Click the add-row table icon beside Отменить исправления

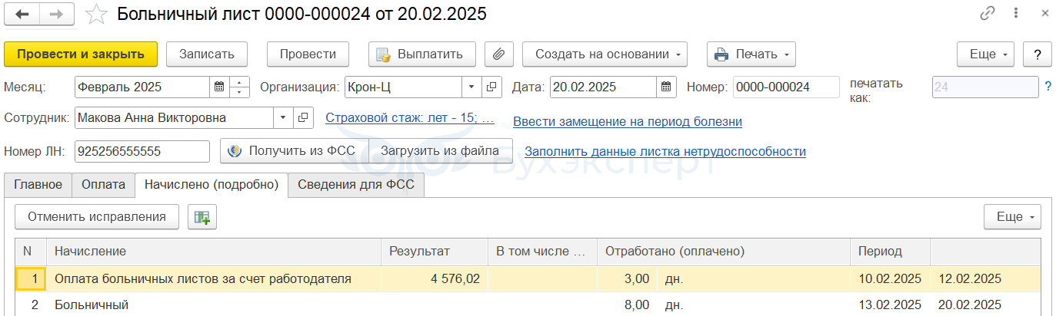[x=202, y=217]
